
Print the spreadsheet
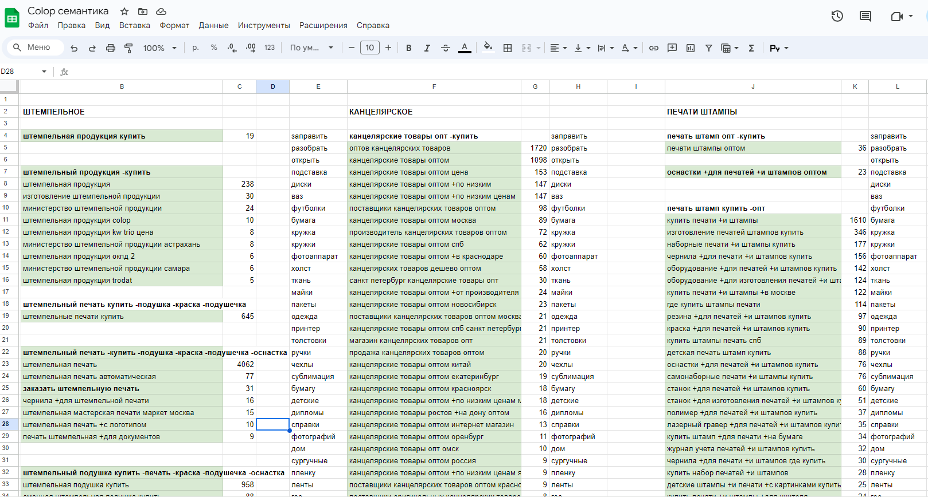pyautogui.click(x=111, y=48)
